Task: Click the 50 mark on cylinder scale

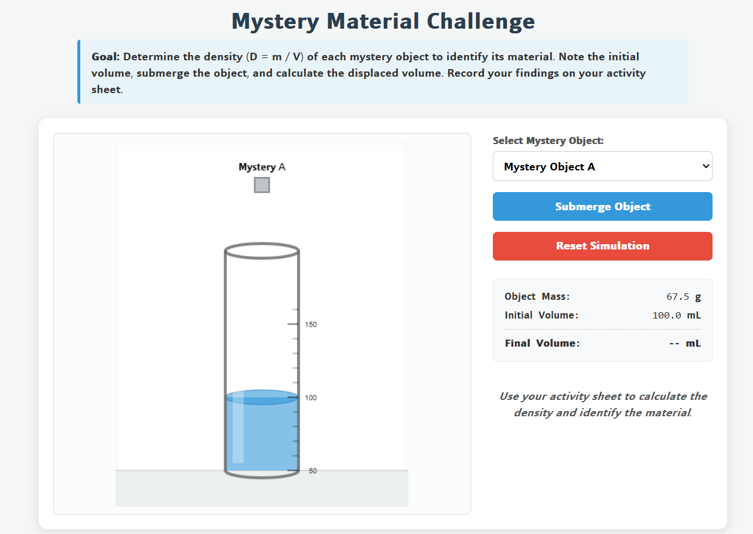Action: coord(312,471)
